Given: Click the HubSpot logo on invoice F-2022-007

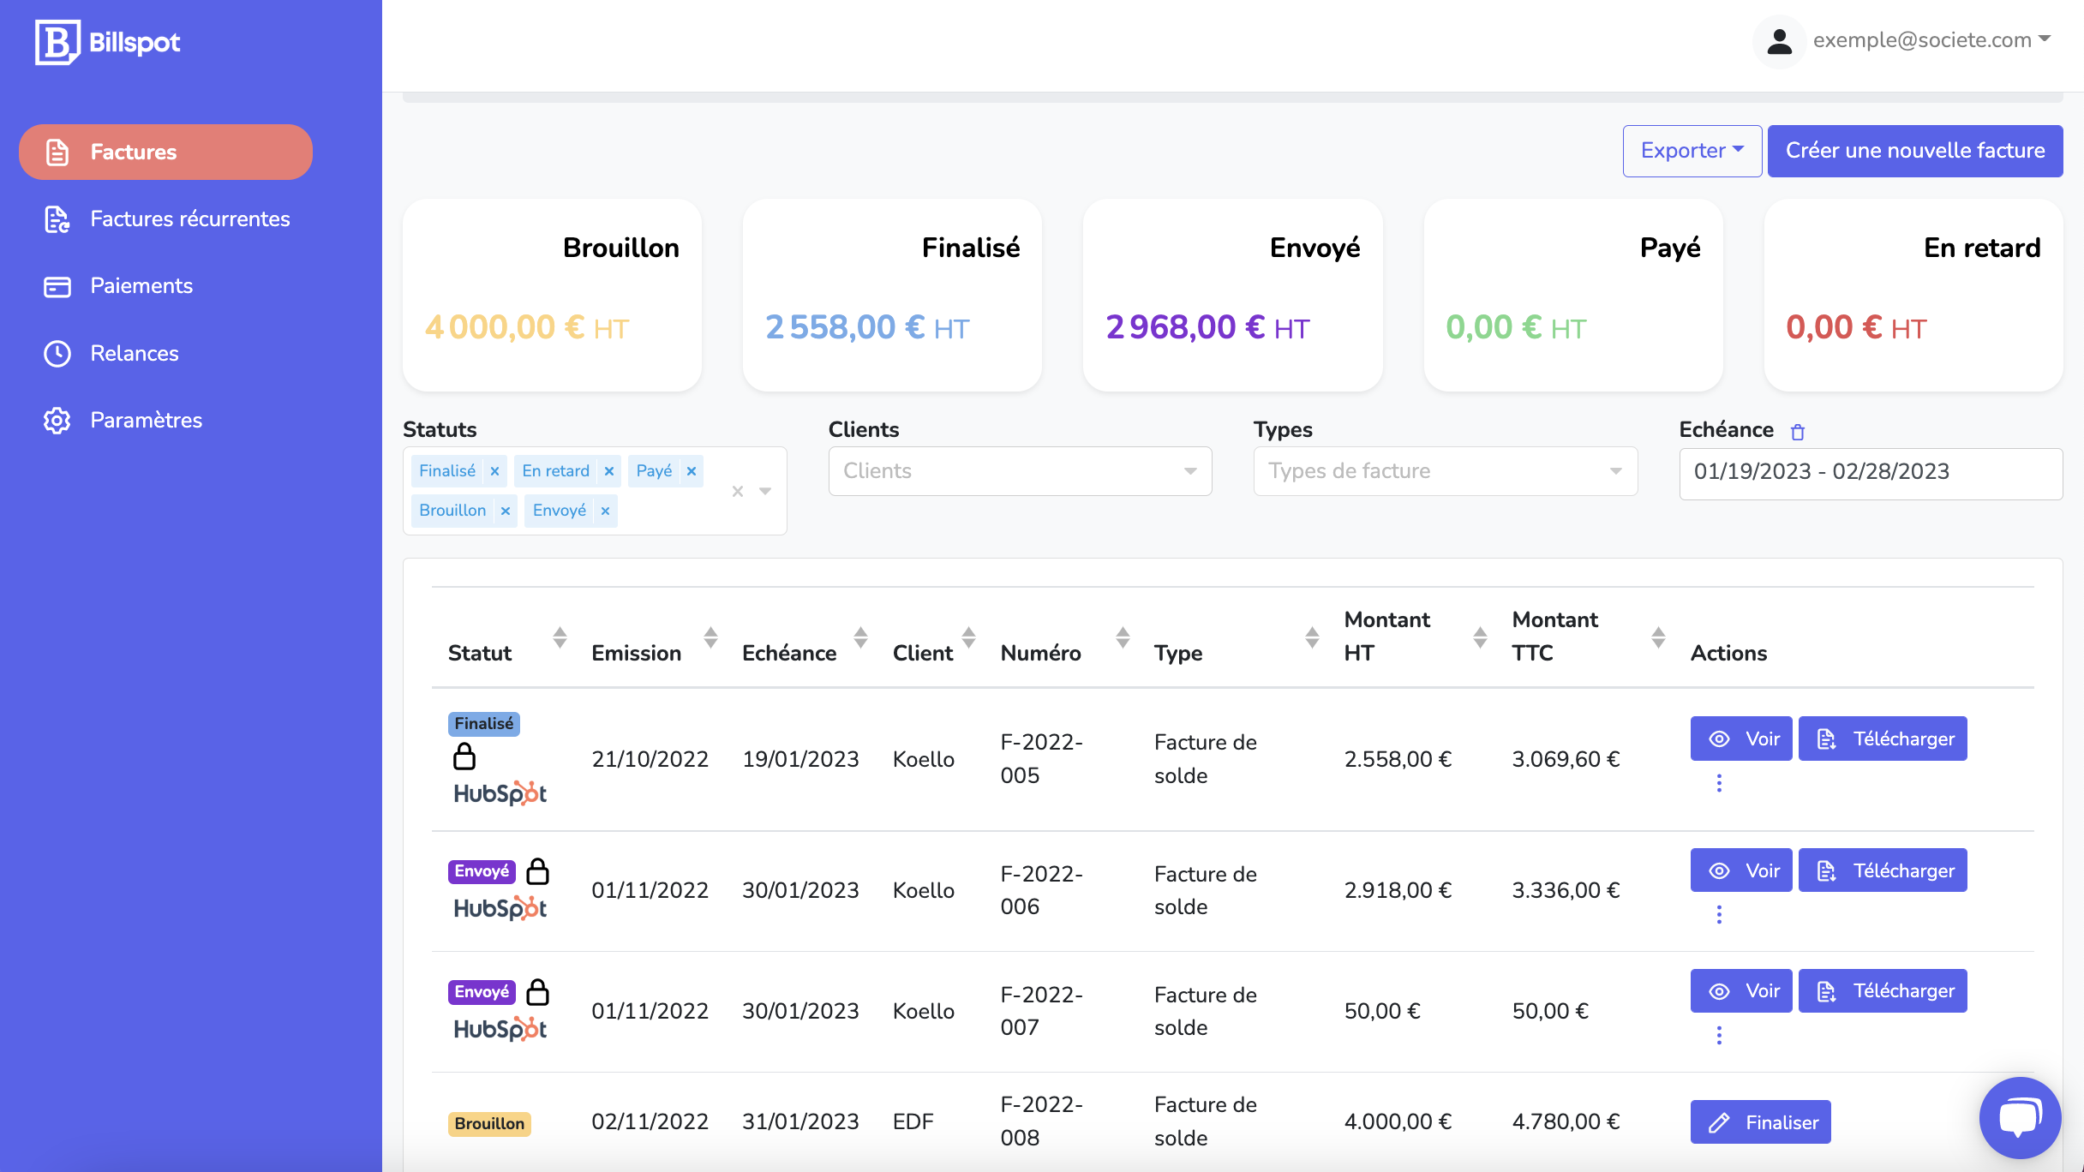Looking at the screenshot, I should (x=500, y=1029).
